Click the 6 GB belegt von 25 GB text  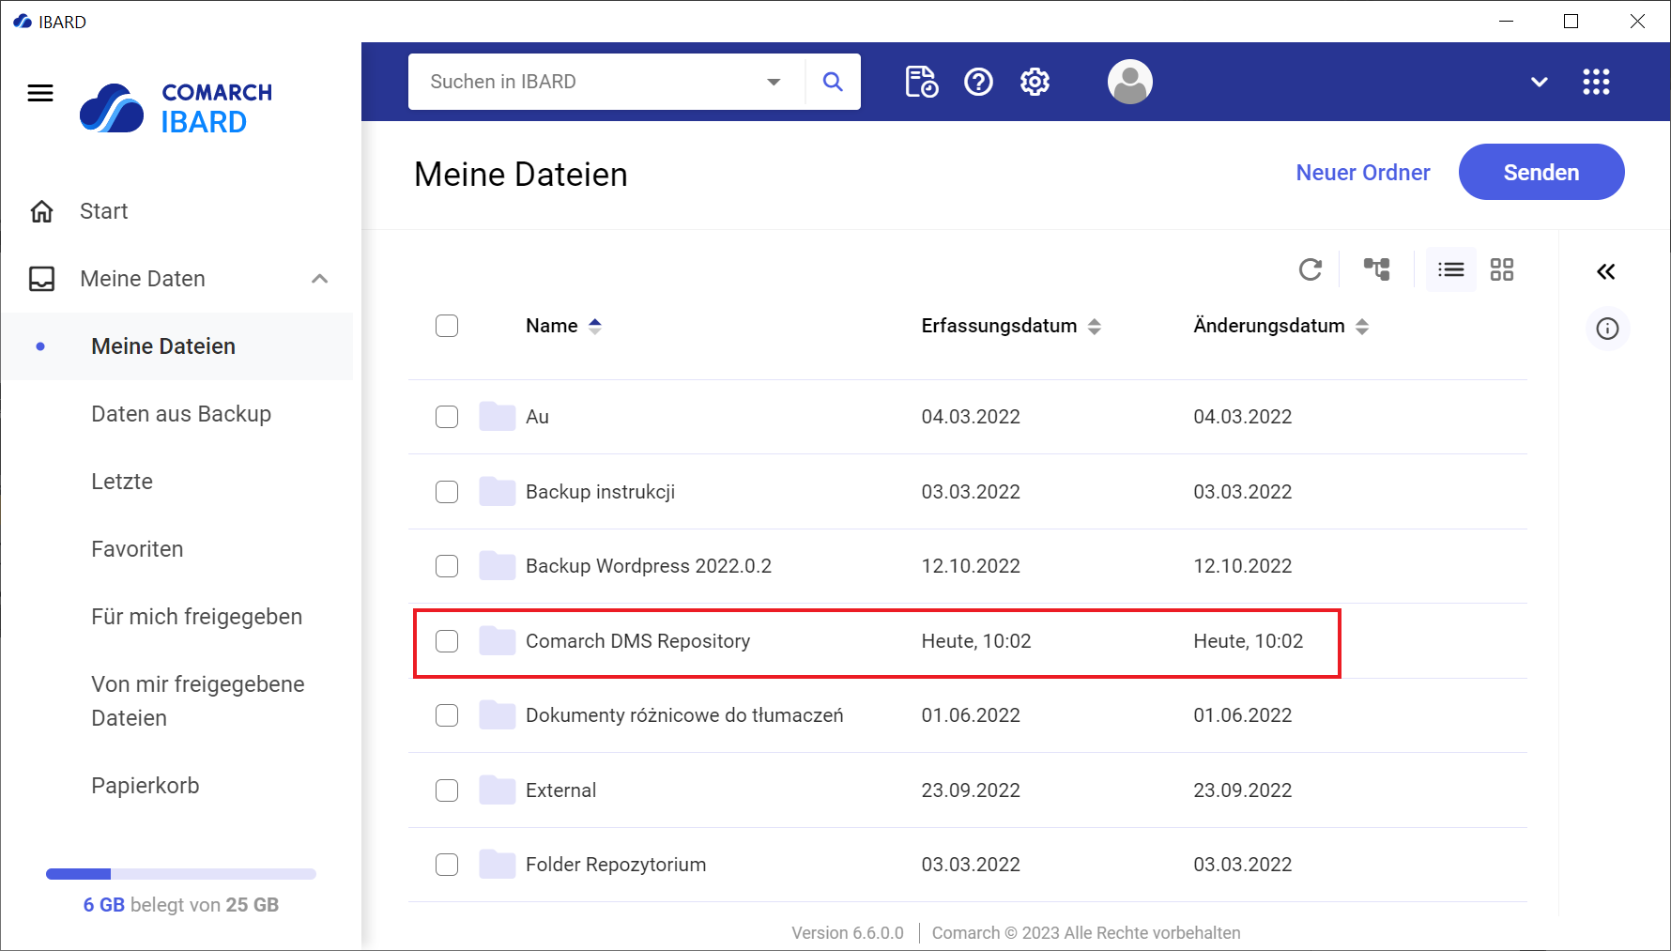coord(181,905)
